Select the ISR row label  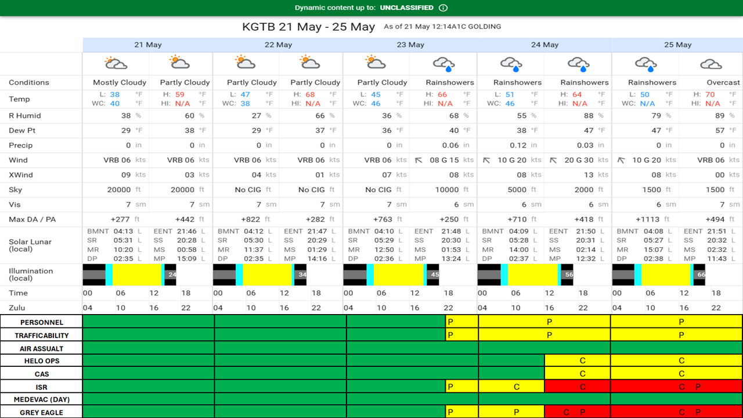42,387
